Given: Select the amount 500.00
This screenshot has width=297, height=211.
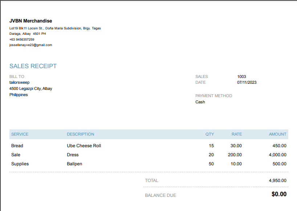Looking at the screenshot, I should [279, 164].
